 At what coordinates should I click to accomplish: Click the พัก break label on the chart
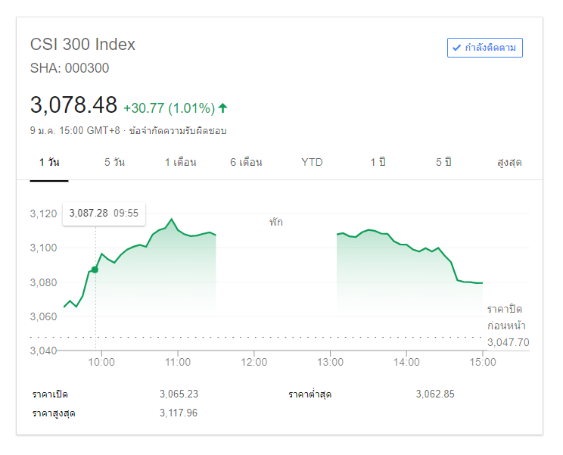tap(275, 223)
